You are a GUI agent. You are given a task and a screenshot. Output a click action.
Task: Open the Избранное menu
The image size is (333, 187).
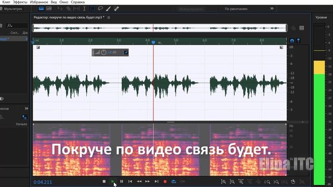[39, 2]
